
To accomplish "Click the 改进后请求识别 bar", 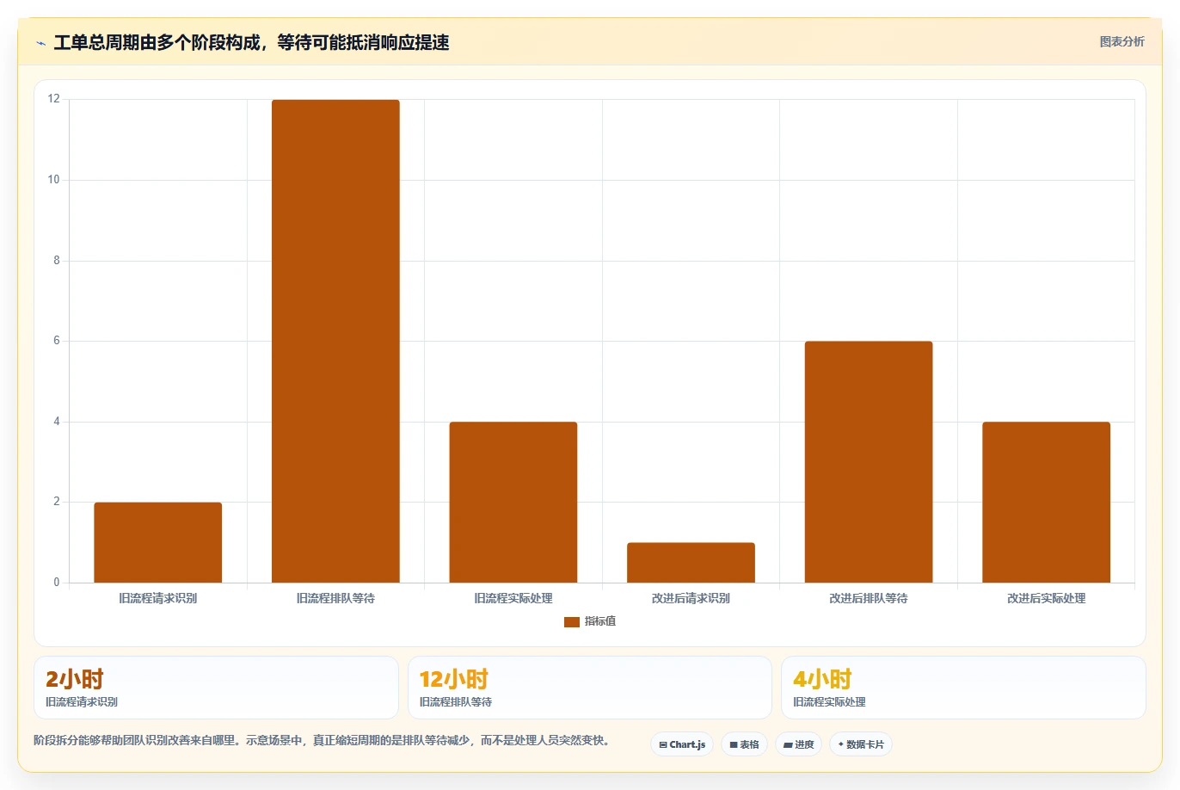I will [691, 563].
